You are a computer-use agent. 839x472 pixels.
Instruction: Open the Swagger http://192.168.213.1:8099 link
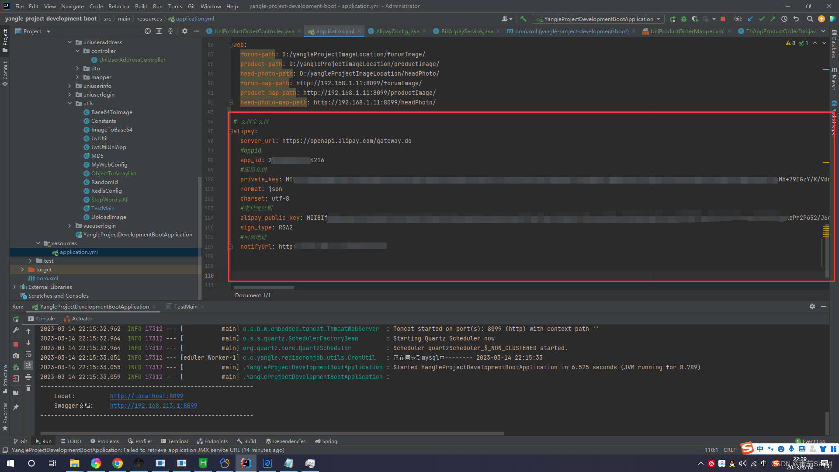point(153,406)
